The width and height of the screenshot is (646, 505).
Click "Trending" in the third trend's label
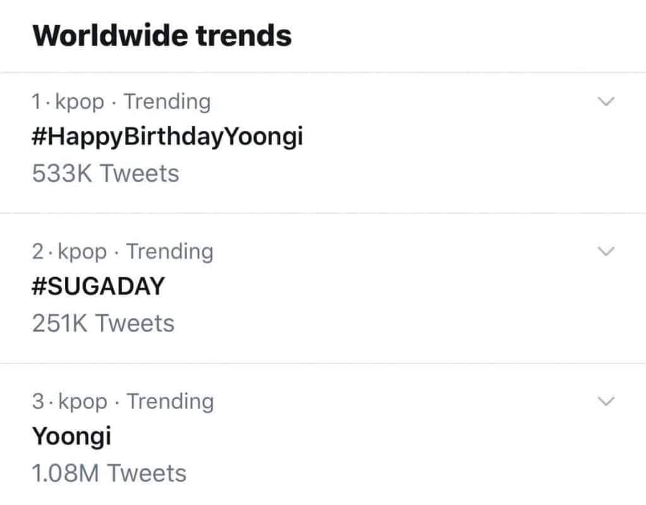click(170, 401)
